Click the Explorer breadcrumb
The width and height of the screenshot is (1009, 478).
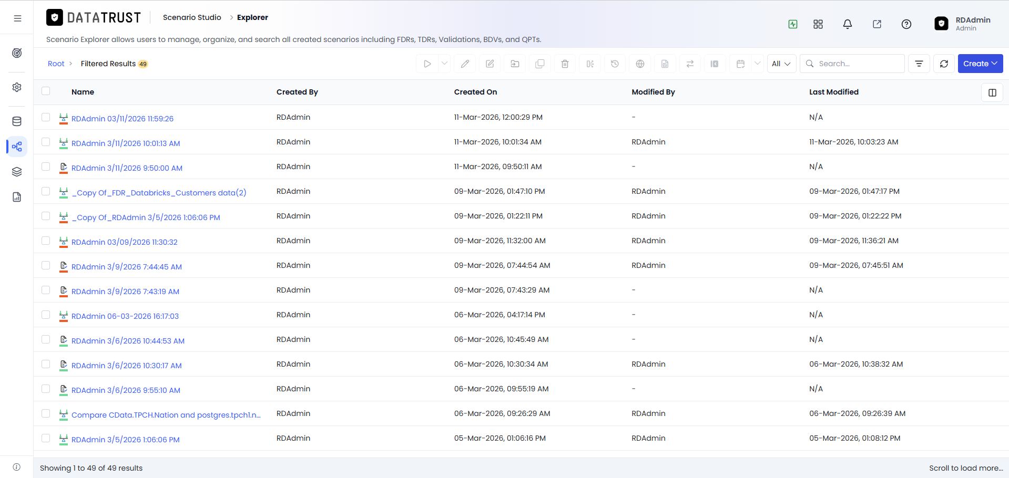[252, 17]
